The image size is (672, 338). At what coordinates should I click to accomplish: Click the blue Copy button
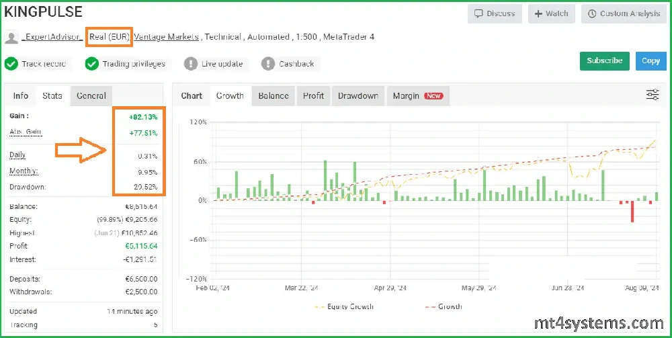coord(650,60)
